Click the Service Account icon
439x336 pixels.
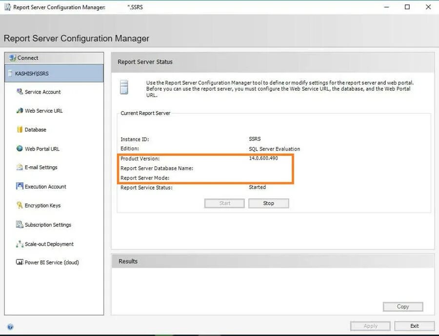[x=20, y=92]
